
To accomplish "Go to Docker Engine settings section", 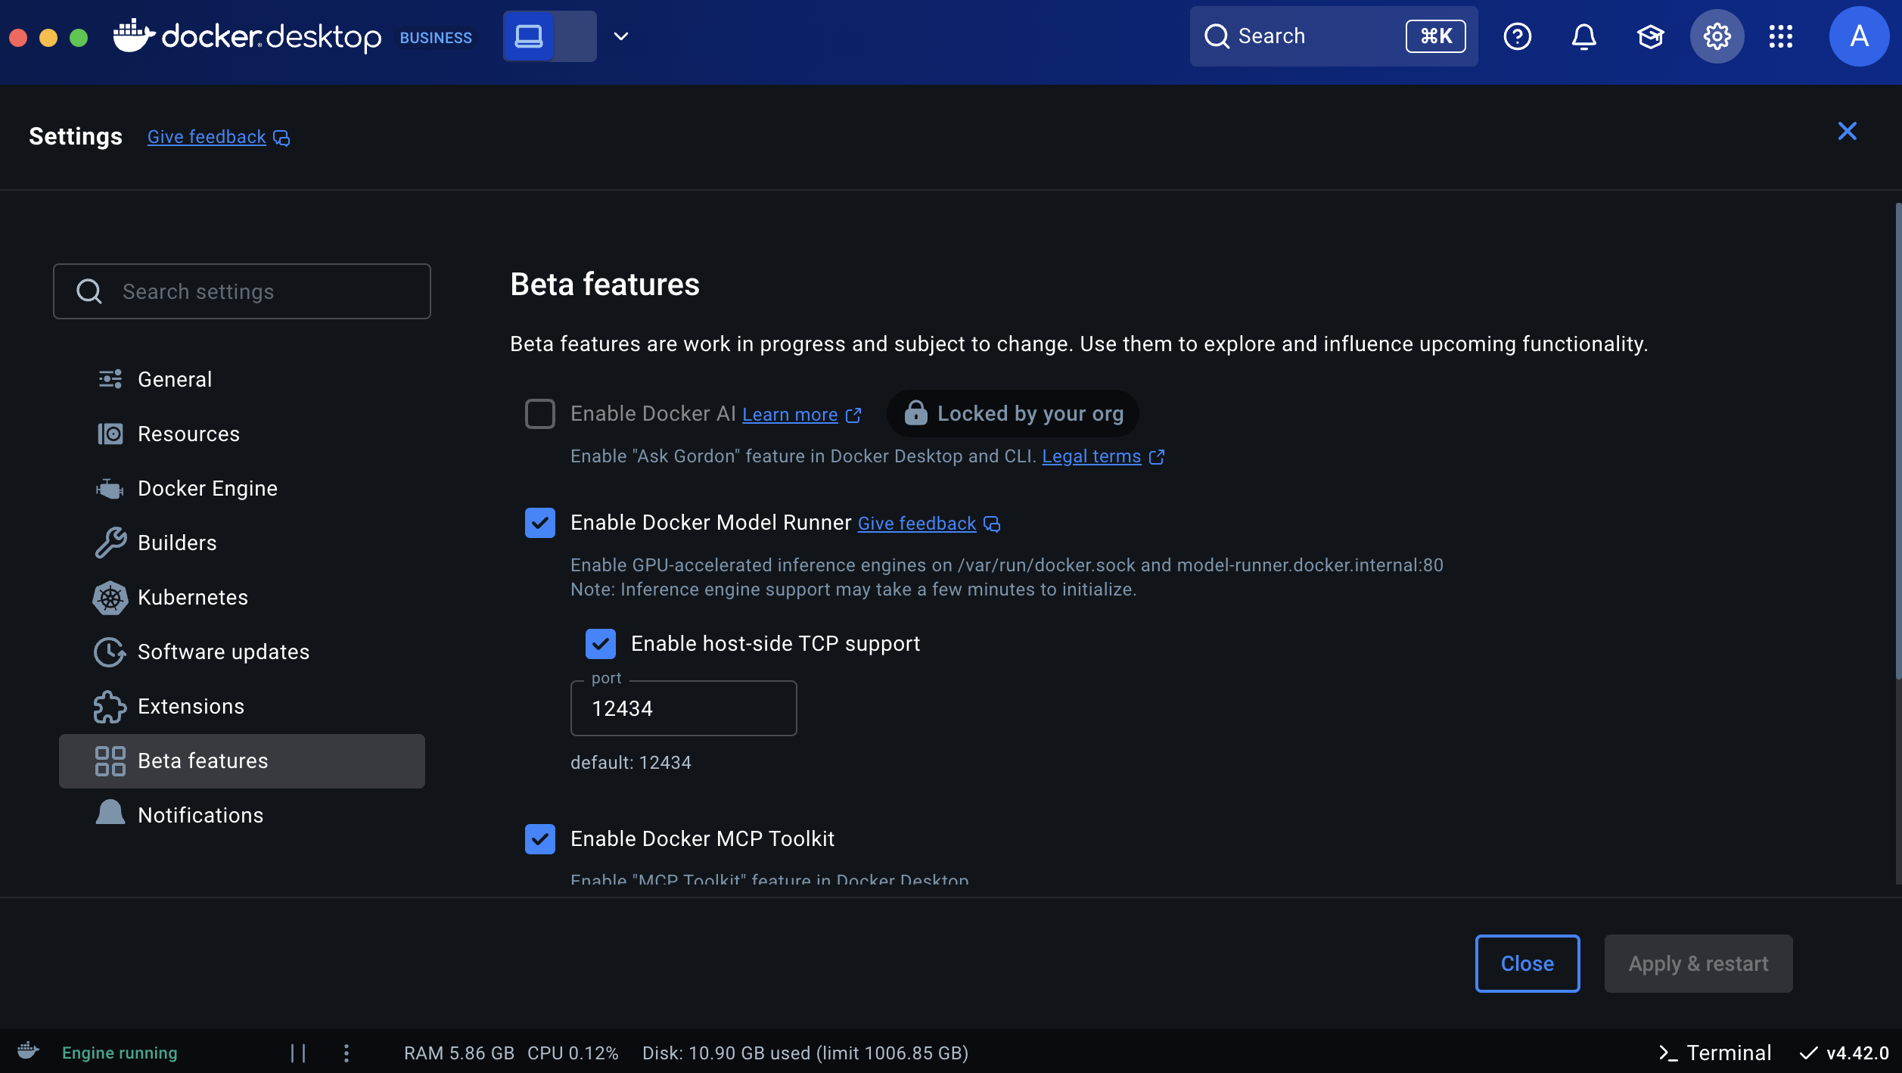I will pos(207,489).
